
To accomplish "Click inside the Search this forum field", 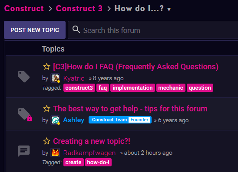I will tap(153, 30).
